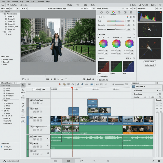Viewport: 163px width, 163px height.
Task: Open the Deliver workspace
Action: (x=153, y=5)
